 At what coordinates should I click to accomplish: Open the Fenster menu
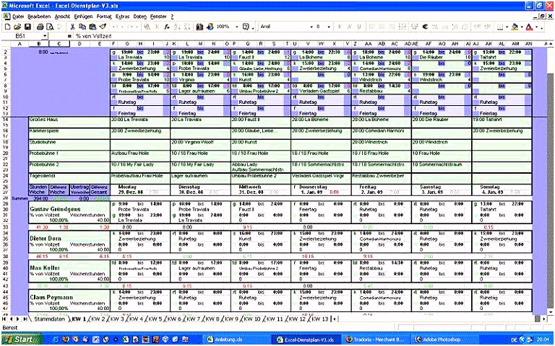[x=158, y=17]
